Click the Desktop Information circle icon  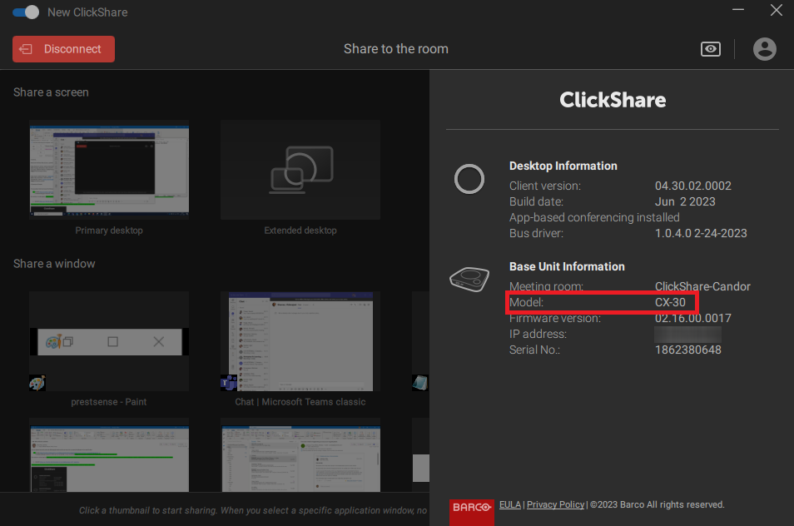(x=469, y=179)
